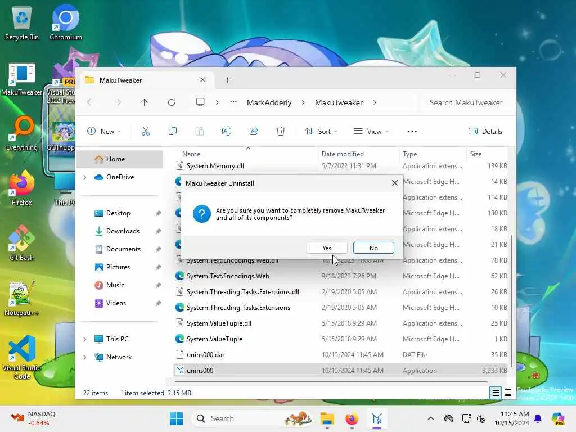The image size is (576, 432).
Task: Choose No in uninstall dialog
Action: coord(373,248)
